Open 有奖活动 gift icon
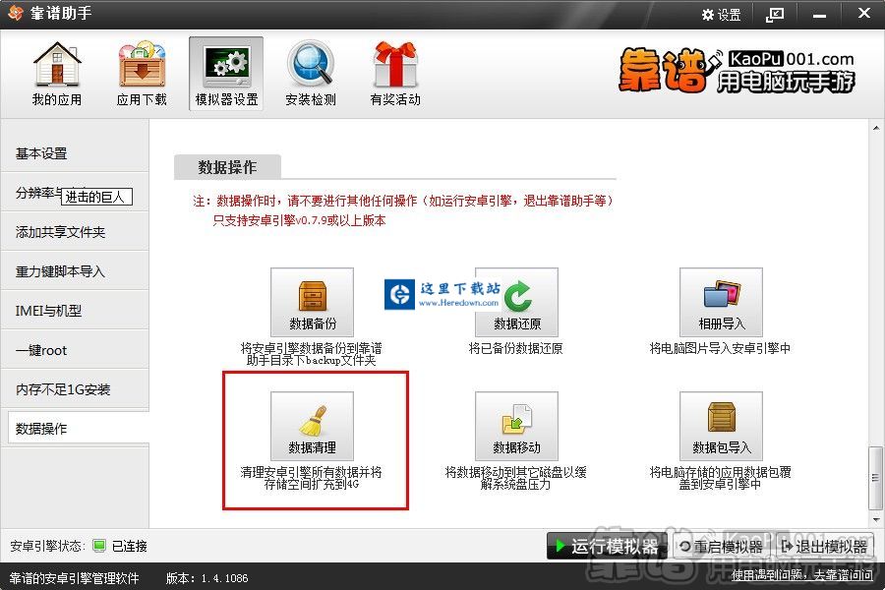Image resolution: width=885 pixels, height=590 pixels. coord(395,74)
